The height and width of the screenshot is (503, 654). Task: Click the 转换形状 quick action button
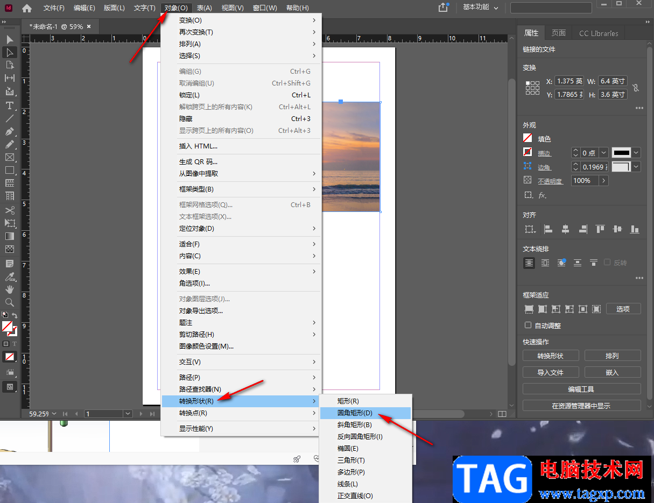click(x=551, y=356)
